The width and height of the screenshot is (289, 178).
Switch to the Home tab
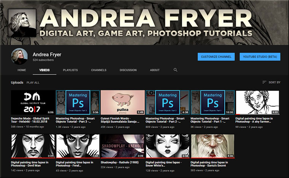coord(22,70)
